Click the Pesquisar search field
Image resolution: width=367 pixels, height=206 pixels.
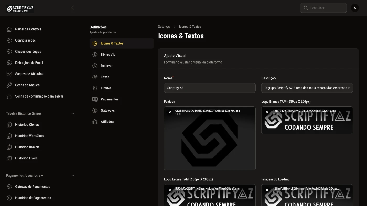[326, 8]
